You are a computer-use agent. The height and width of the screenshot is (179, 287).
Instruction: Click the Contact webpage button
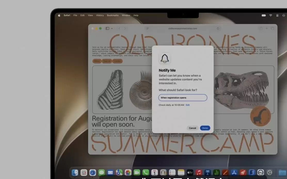pos(117,61)
